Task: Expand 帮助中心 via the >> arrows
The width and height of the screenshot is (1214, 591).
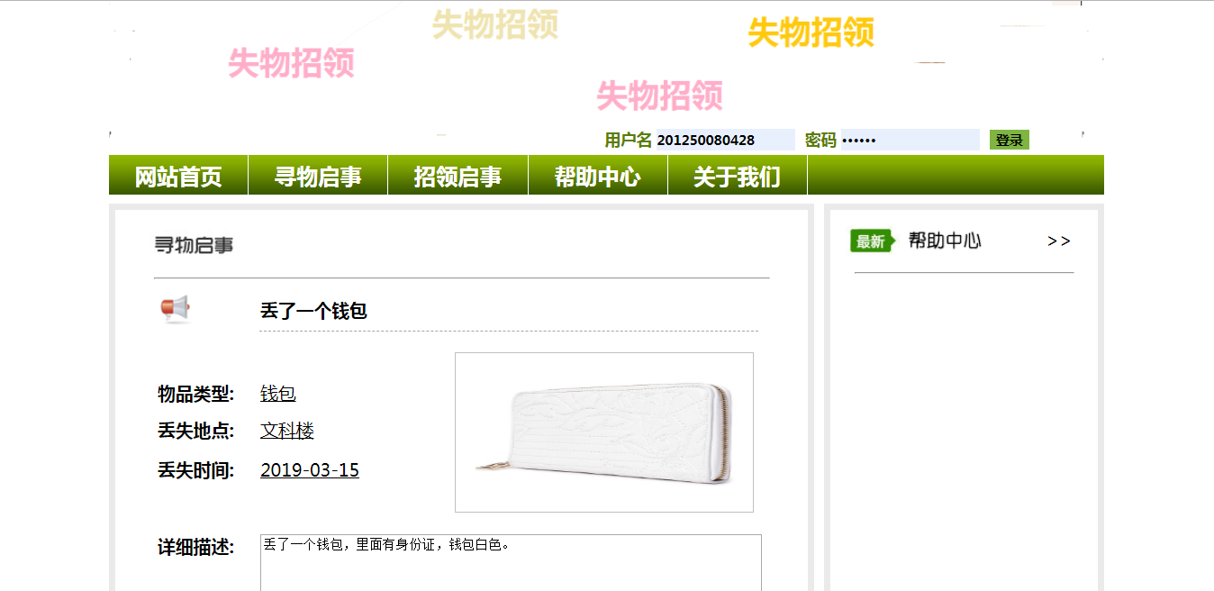Action: pyautogui.click(x=1059, y=241)
